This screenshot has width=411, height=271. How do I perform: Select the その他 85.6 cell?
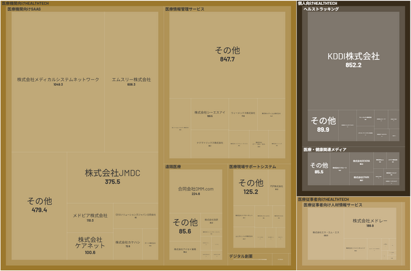coord(185,227)
